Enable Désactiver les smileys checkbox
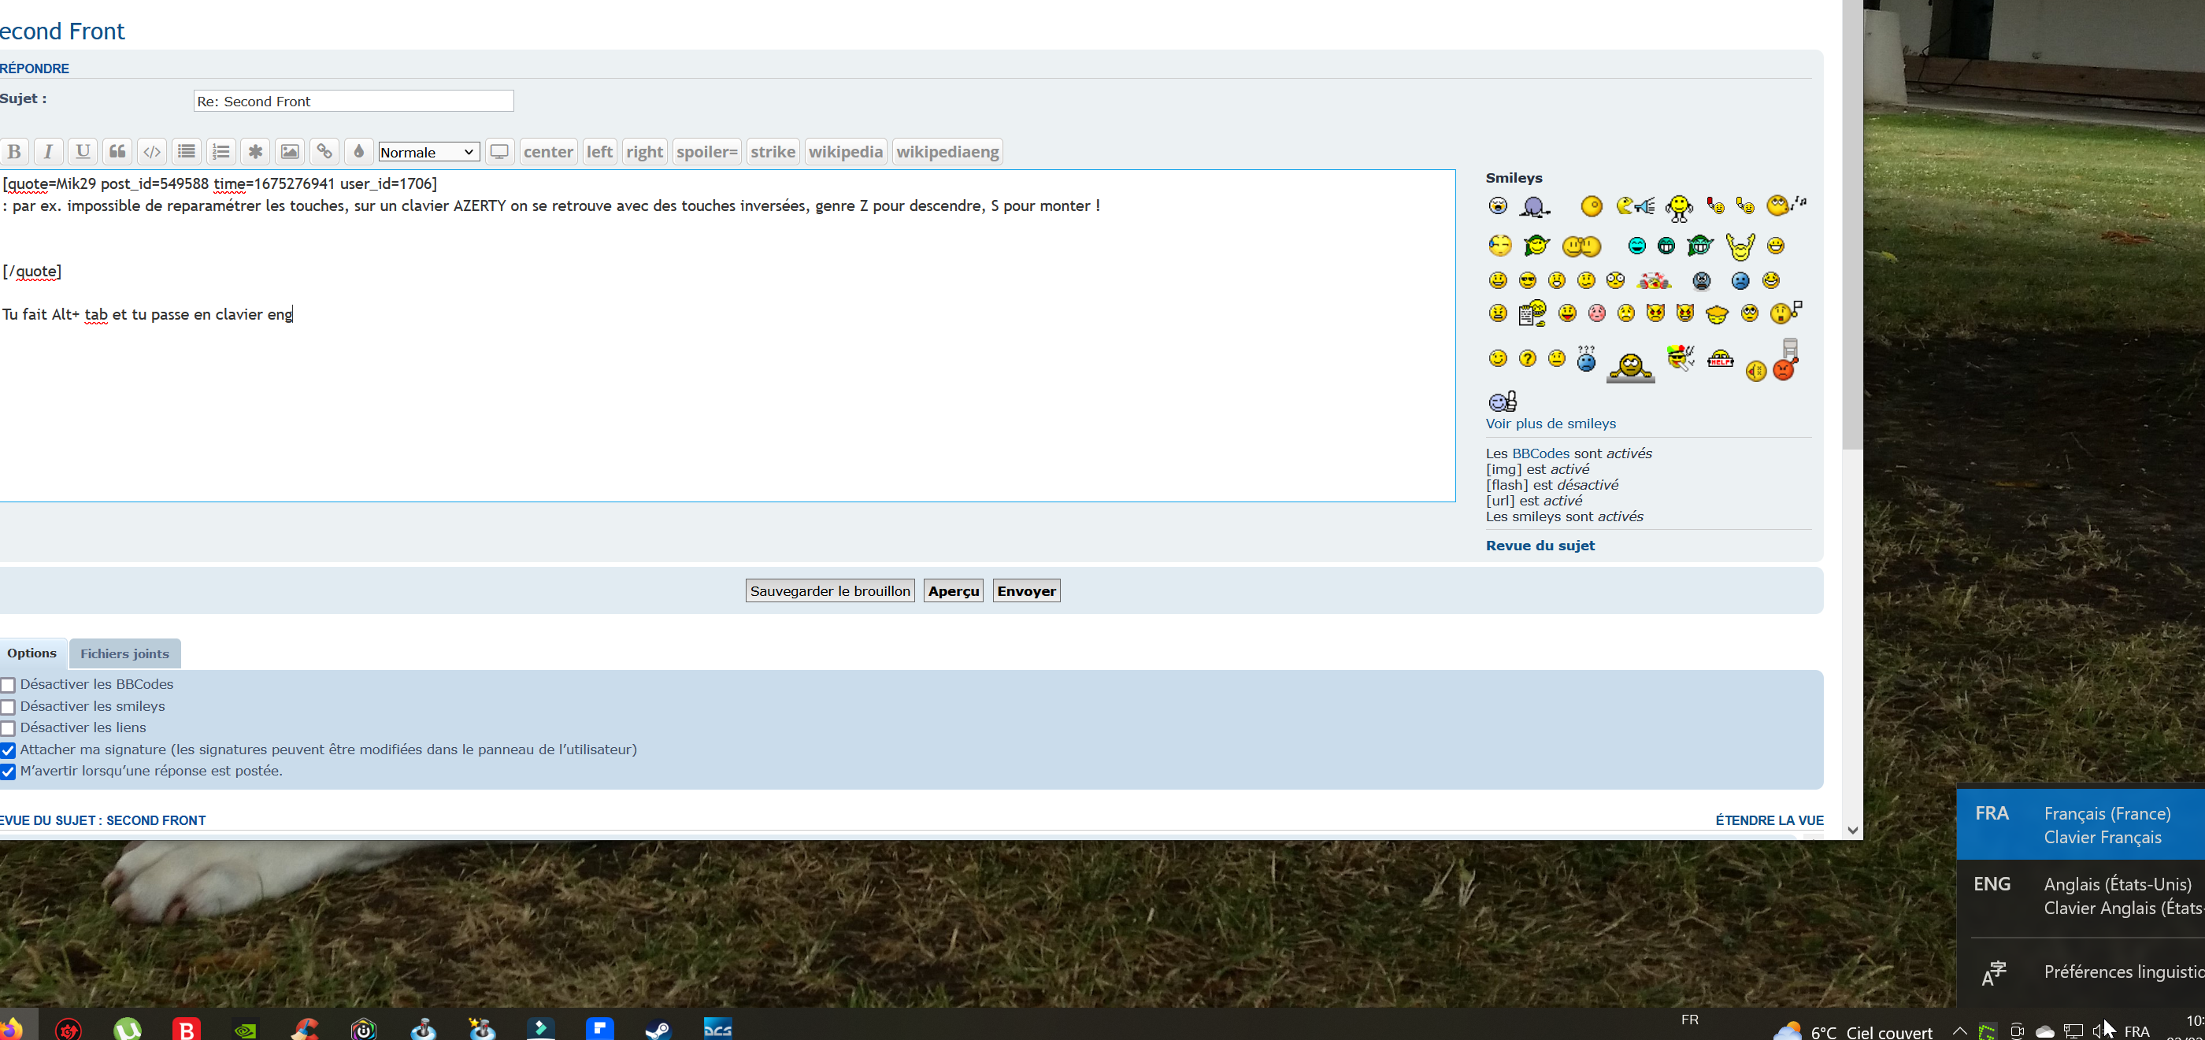2205x1040 pixels. tap(9, 707)
